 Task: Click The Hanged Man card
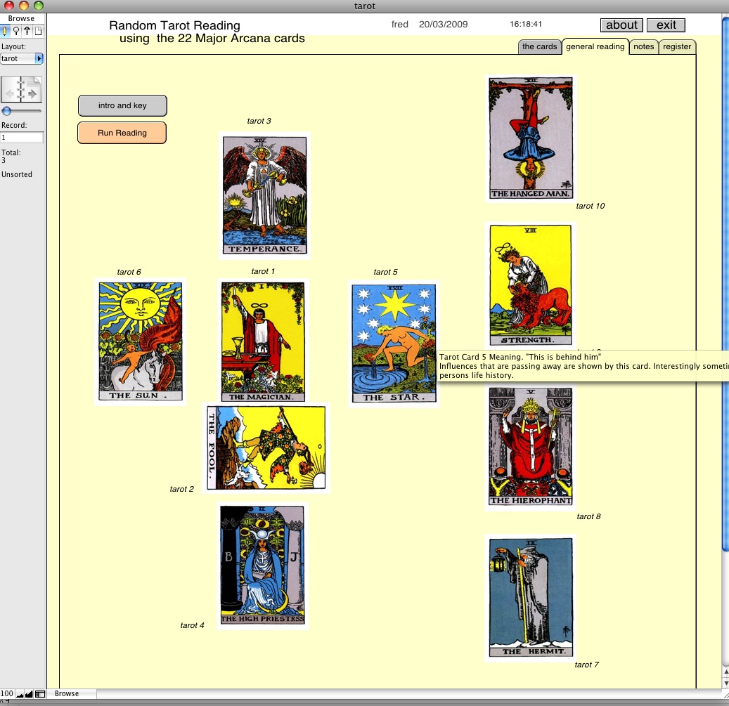click(531, 138)
